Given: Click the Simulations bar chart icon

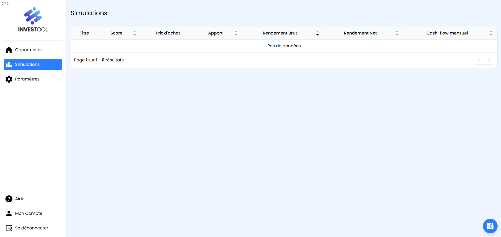Looking at the screenshot, I should 9,65.
